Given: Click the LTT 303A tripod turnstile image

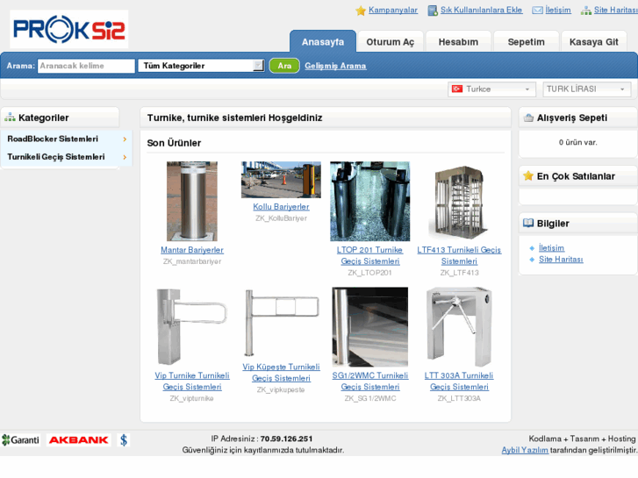Looking at the screenshot, I should pyautogui.click(x=459, y=327).
